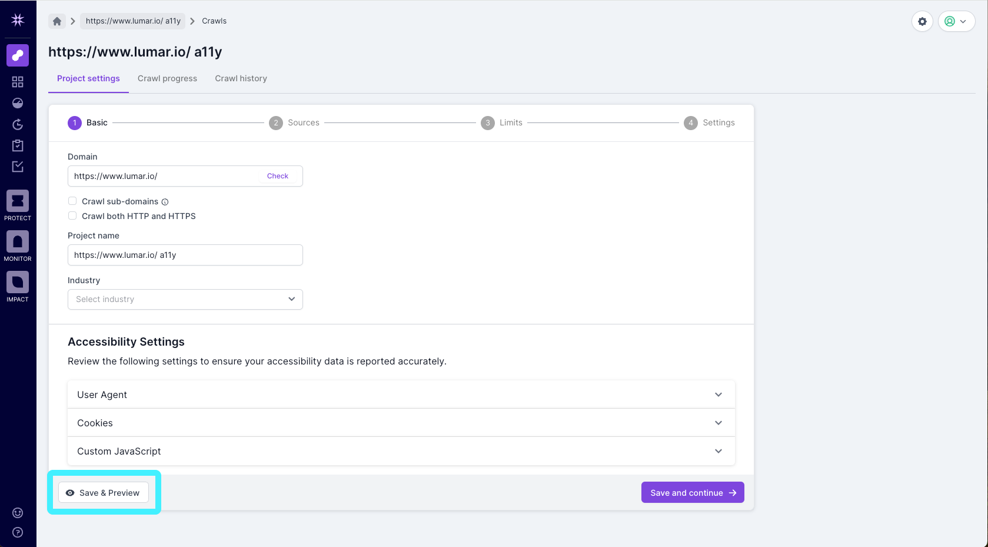Enable the Crawl sub-domains checkbox
Image resolution: width=988 pixels, height=547 pixels.
pos(72,201)
